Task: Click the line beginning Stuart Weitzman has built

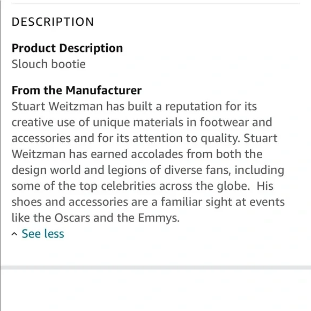Action: click(x=134, y=106)
